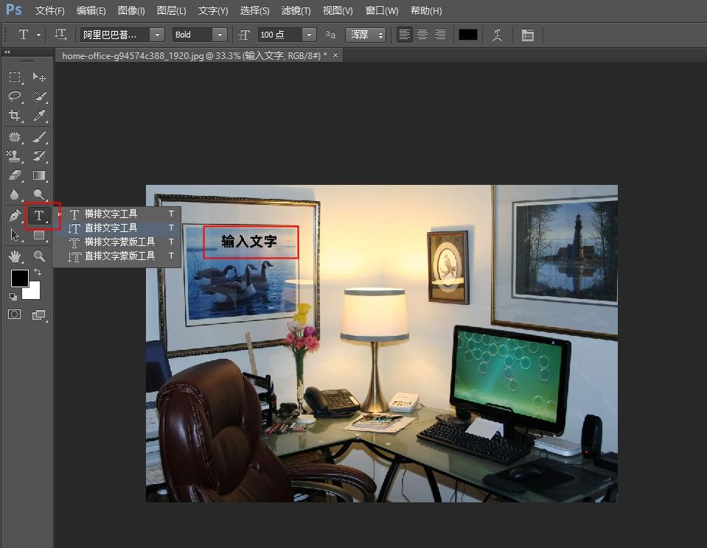The height and width of the screenshot is (548, 707).
Task: Select the Rectangular Marquee tool
Action: point(15,77)
